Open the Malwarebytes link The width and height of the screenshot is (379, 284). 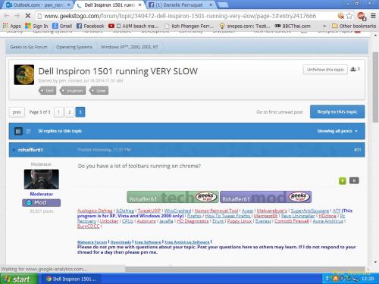272,211
